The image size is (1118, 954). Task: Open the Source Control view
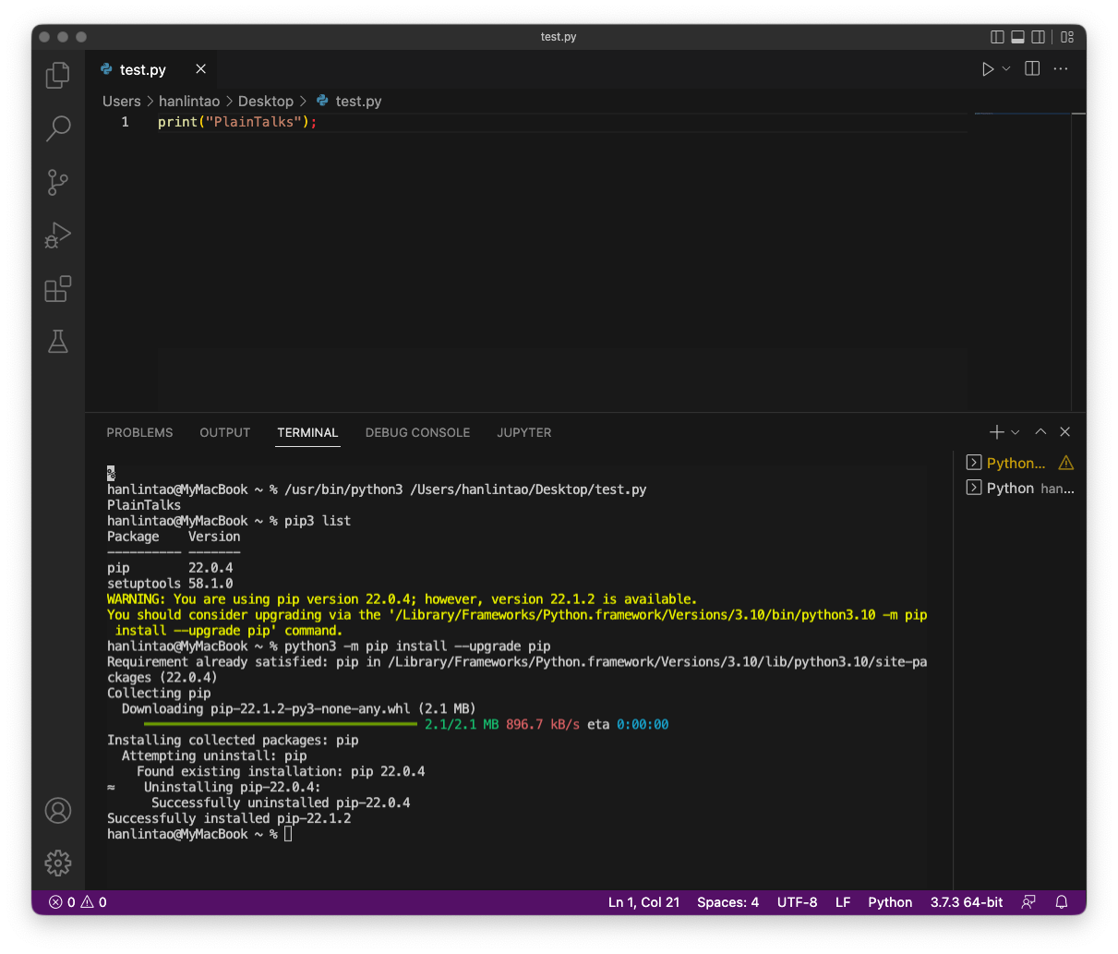58,182
